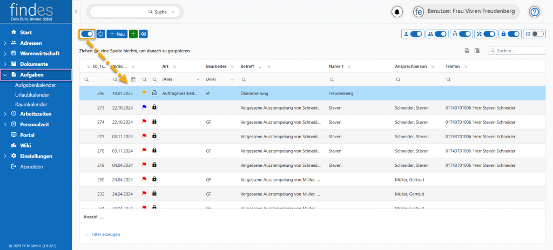
Task: Click the green plus icon
Action: click(133, 34)
